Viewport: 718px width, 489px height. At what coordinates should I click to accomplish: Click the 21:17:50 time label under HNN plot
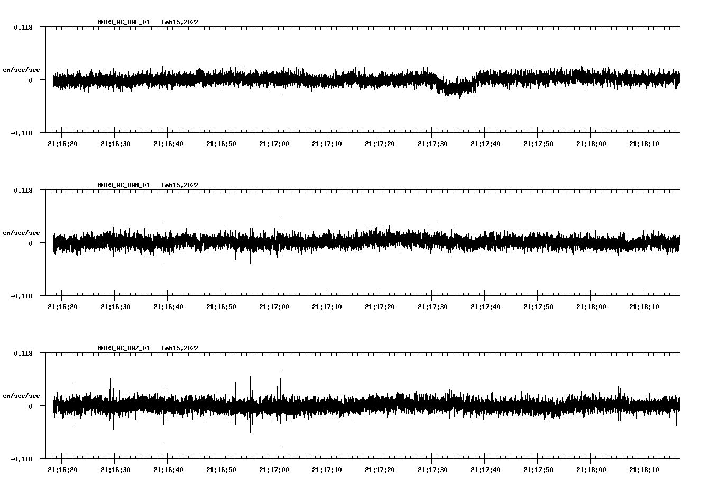tap(538, 307)
